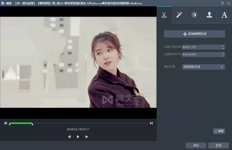
Task: Decrease the start time with down arrow
Action: (223, 48)
